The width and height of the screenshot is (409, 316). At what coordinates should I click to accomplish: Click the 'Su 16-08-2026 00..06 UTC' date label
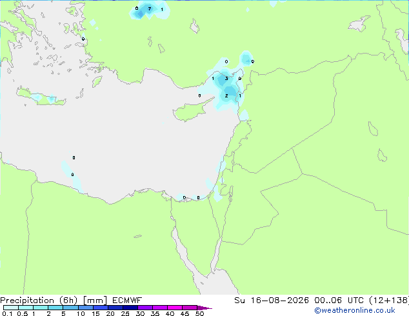tap(299, 301)
